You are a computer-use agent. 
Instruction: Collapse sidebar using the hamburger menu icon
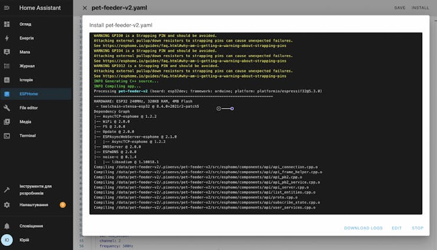click(x=6, y=8)
